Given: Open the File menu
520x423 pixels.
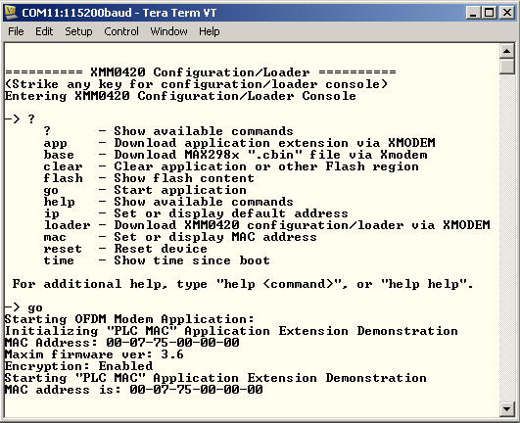Looking at the screenshot, I should [16, 31].
